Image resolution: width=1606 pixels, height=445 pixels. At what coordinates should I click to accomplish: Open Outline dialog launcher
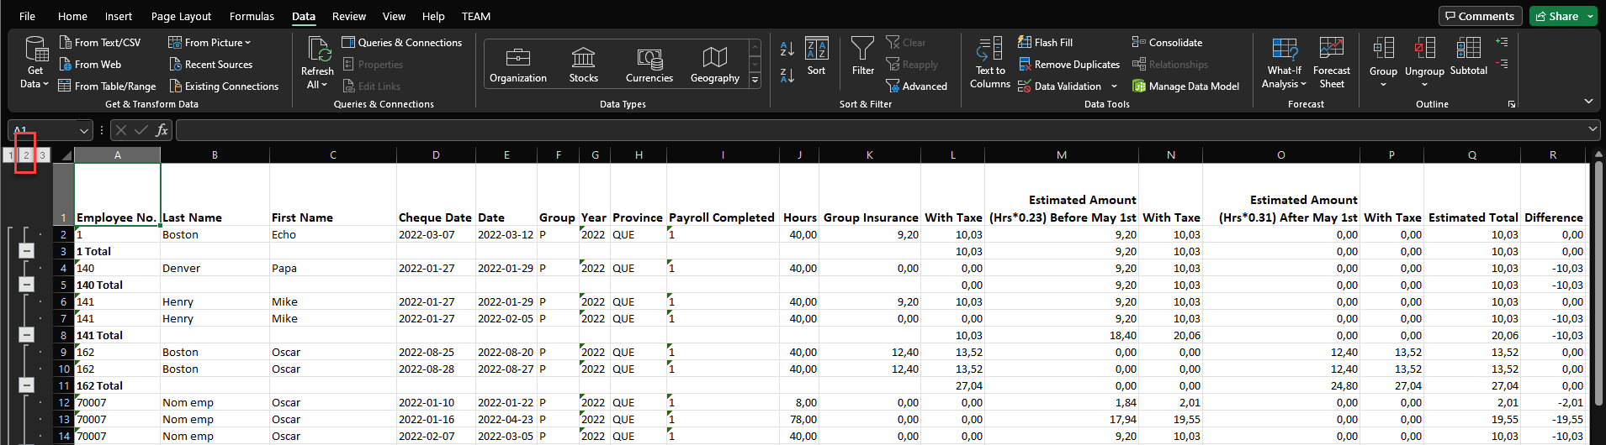pos(1512,104)
